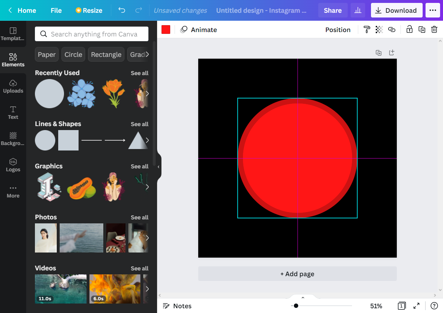Open the File menu
This screenshot has height=313, width=443.
click(56, 10)
